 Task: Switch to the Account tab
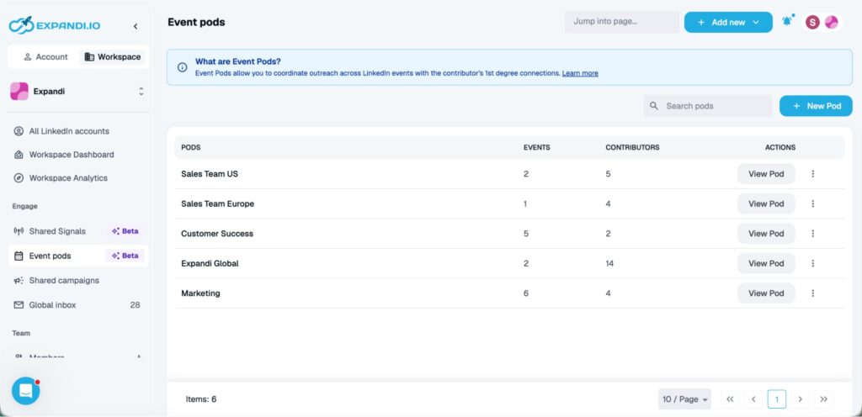pyautogui.click(x=45, y=56)
